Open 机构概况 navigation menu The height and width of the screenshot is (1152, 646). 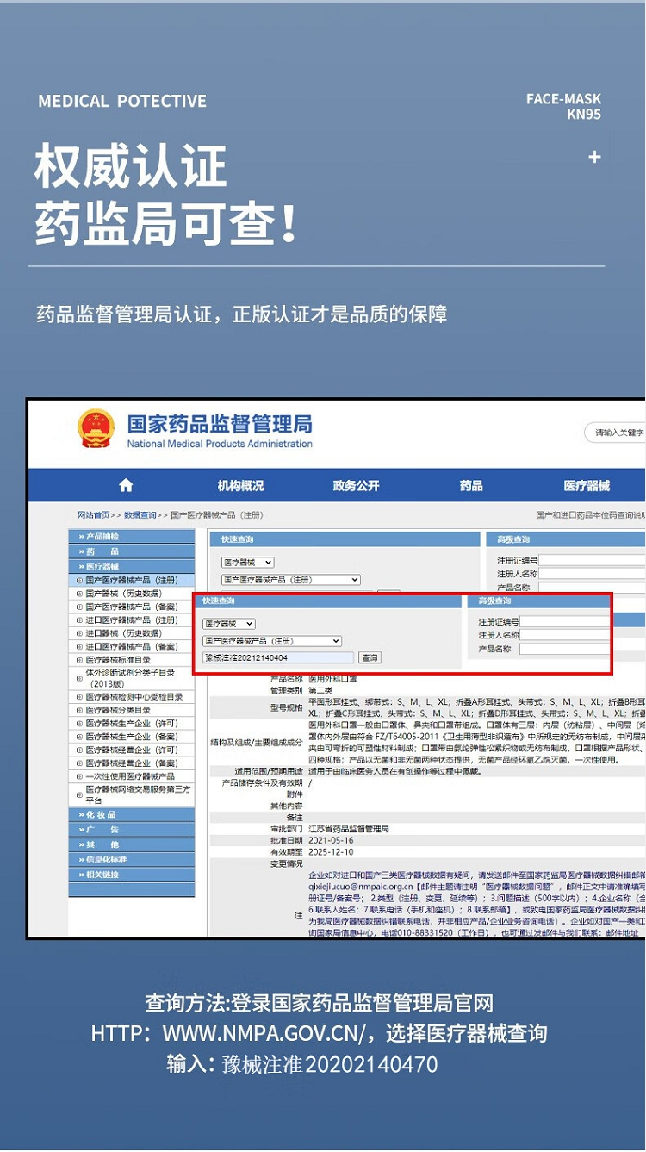click(x=240, y=486)
